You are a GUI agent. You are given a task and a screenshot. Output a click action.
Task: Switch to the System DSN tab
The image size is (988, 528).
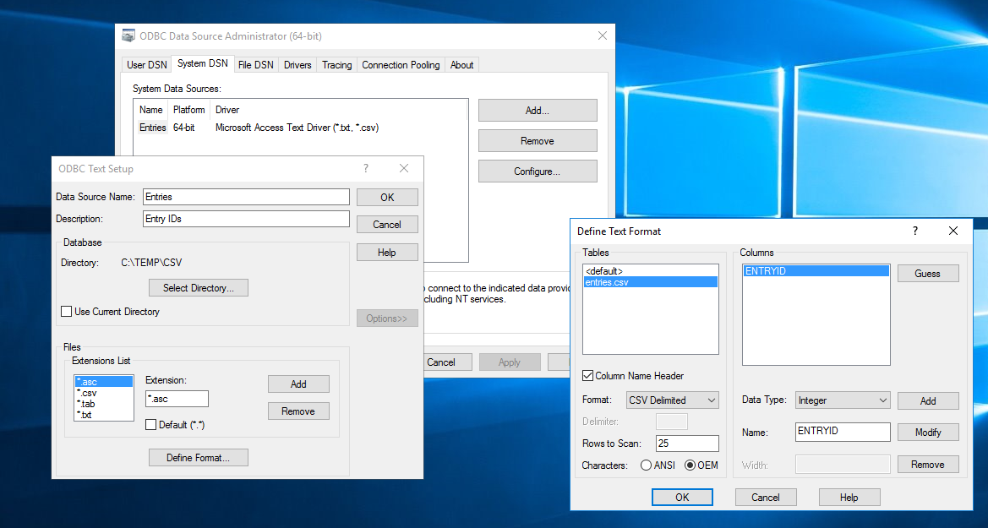coord(202,63)
